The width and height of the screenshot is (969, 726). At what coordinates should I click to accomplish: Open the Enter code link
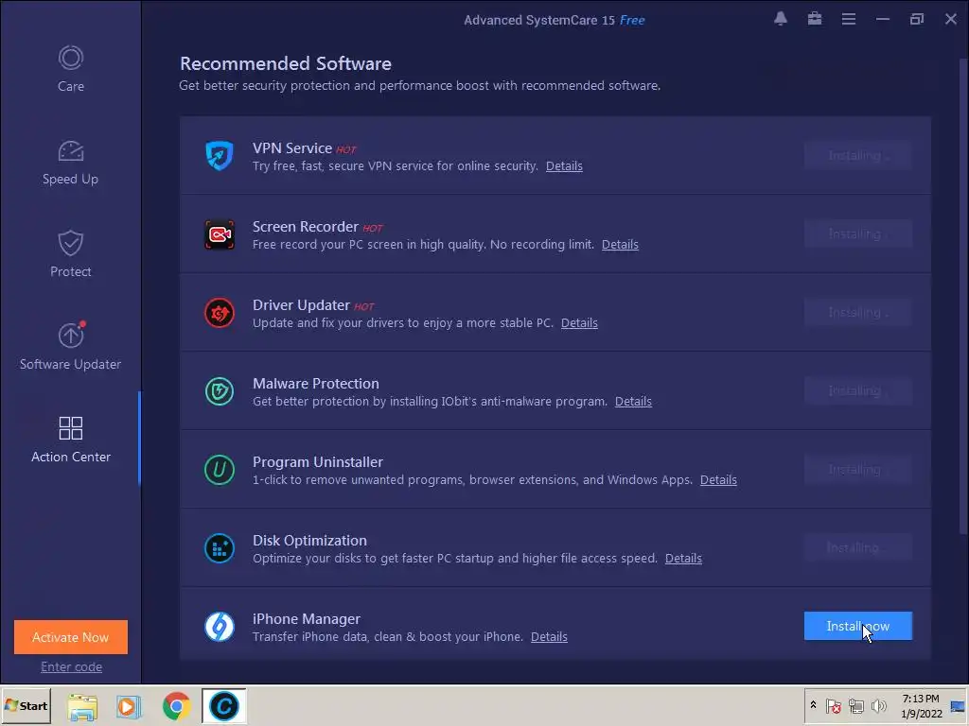click(71, 666)
